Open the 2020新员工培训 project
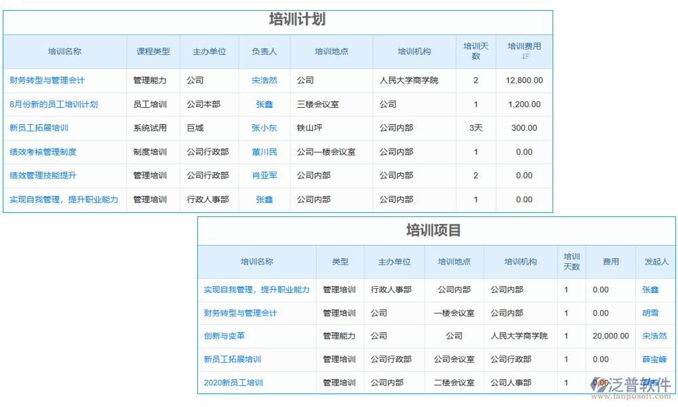The height and width of the screenshot is (407, 678). point(233,383)
